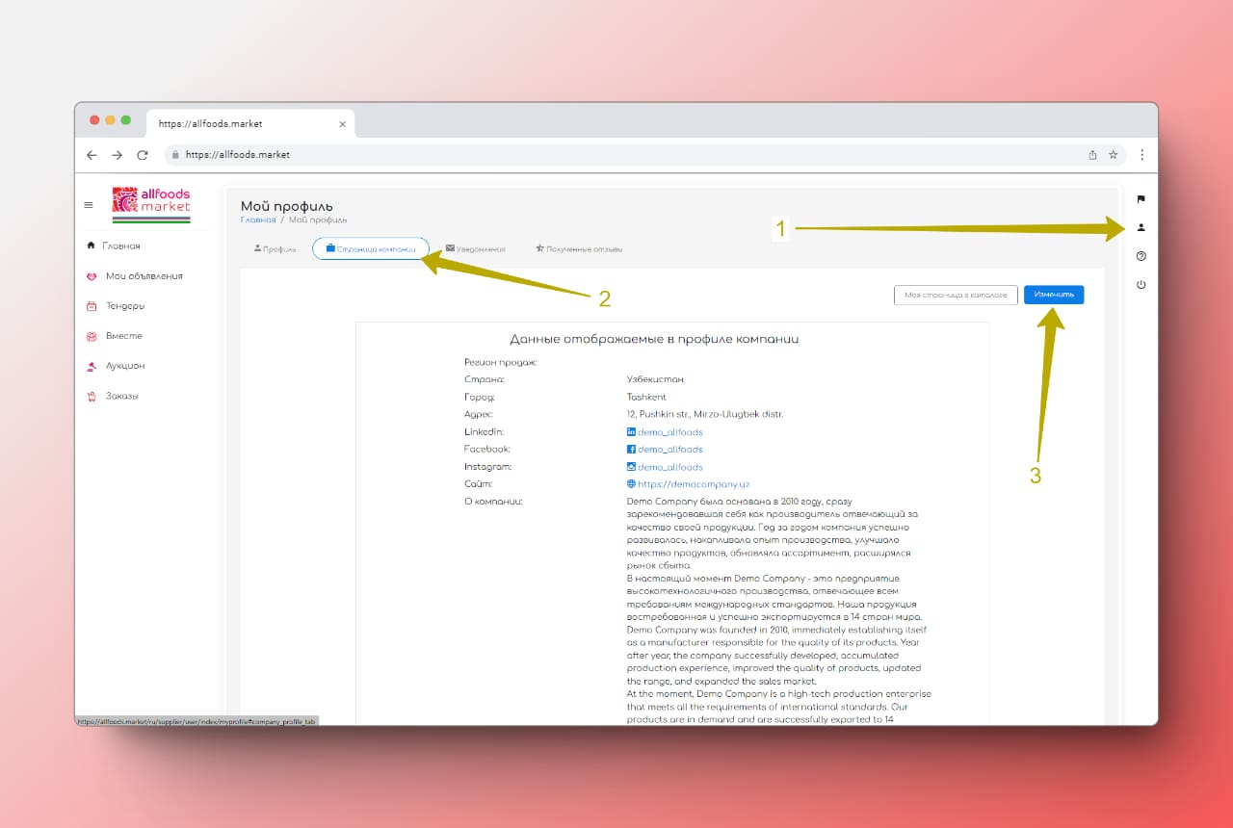Switch to the Профиль tab
Screen dimensions: 1233x828
coord(275,248)
